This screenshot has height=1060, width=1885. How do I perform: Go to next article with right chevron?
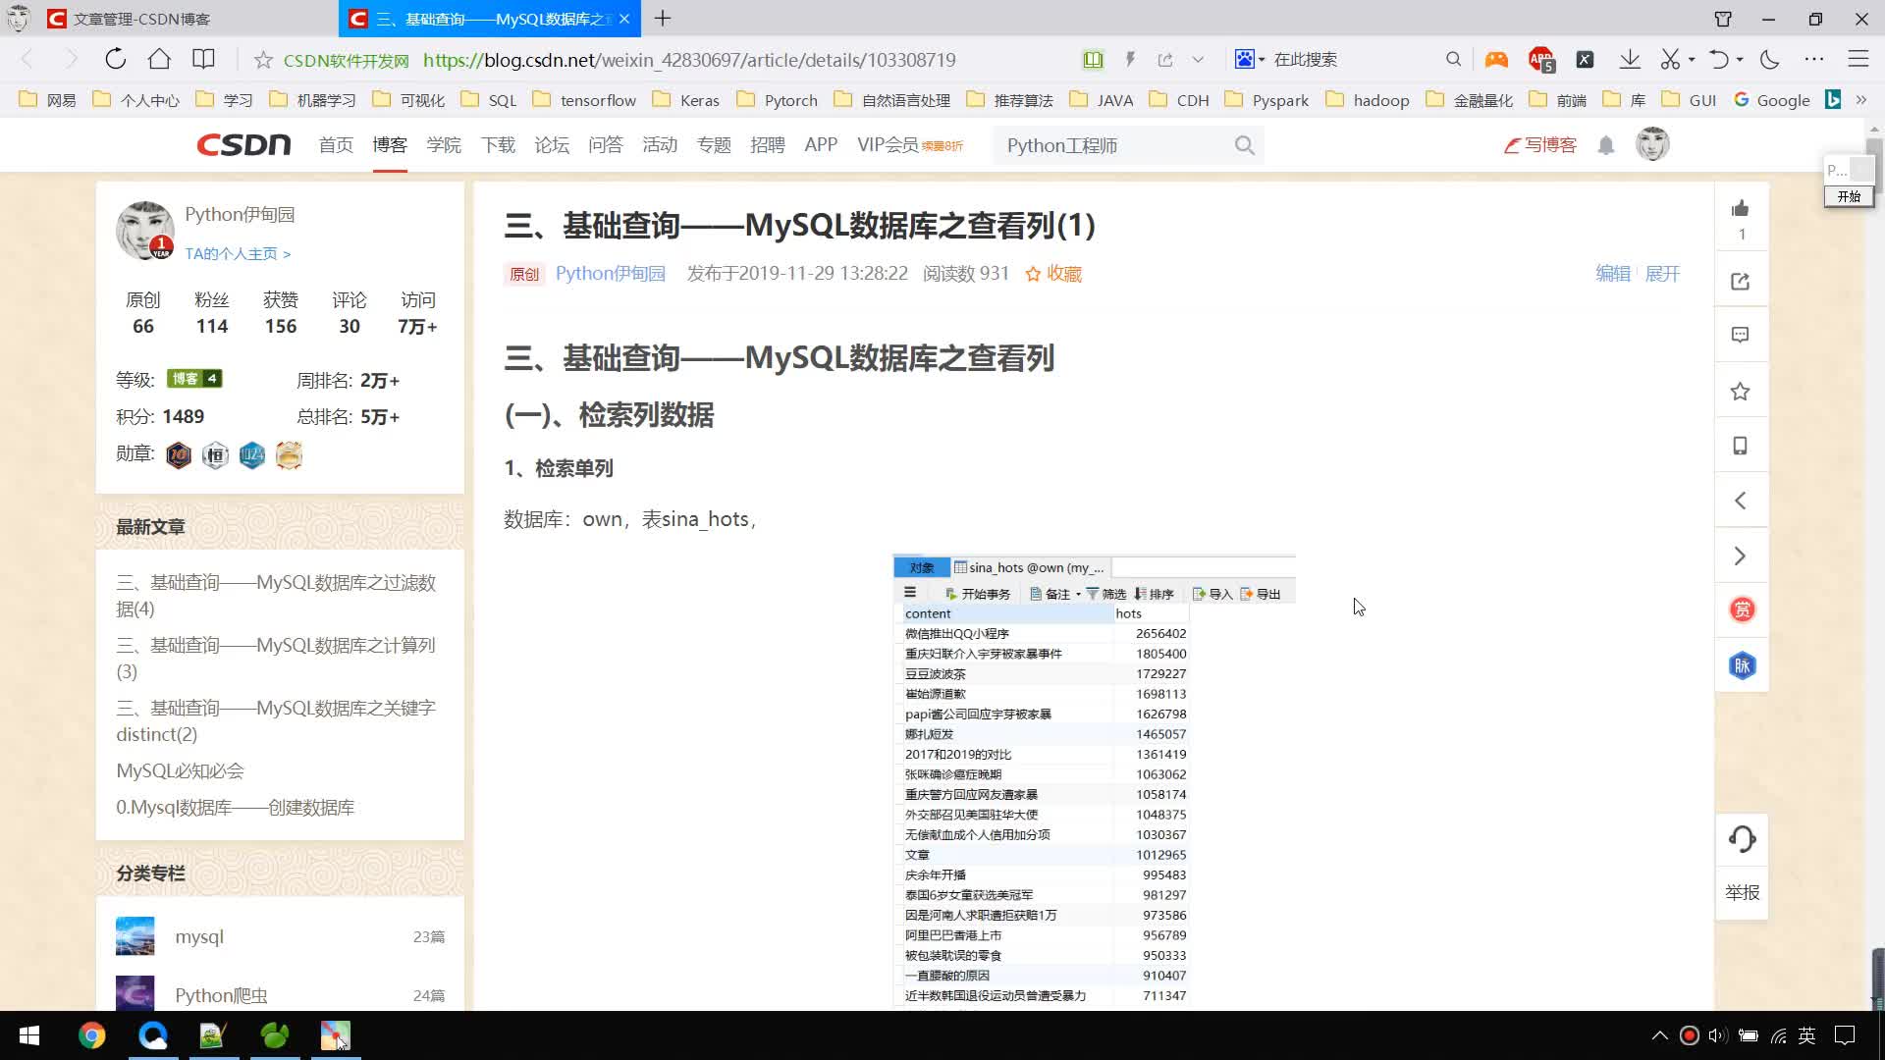(1741, 556)
